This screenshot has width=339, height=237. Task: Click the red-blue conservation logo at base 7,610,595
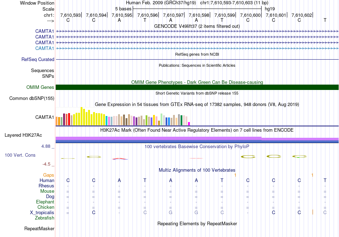(120, 159)
